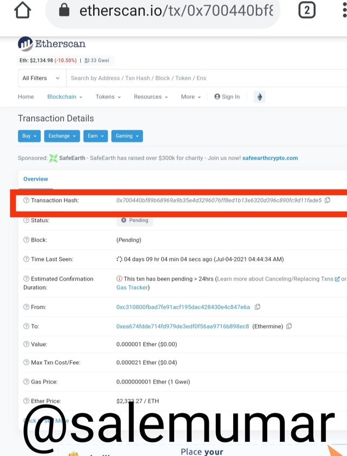Copy the From address
The width and height of the screenshot is (347, 456).
[x=258, y=307]
